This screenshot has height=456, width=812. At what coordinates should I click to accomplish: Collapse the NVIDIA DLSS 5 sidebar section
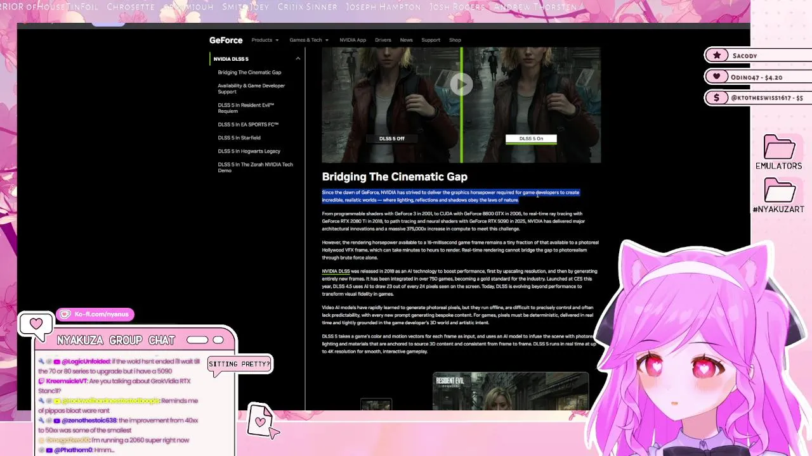[298, 59]
